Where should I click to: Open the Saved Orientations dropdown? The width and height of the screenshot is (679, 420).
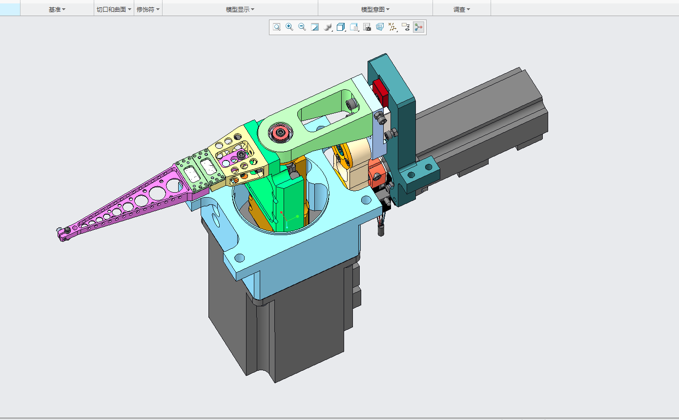(x=354, y=27)
